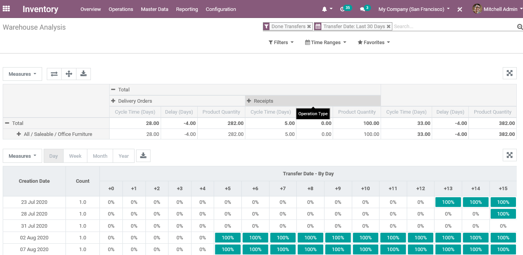Remove the Transfer Date filter facet
This screenshot has height=255, width=523.
click(388, 27)
